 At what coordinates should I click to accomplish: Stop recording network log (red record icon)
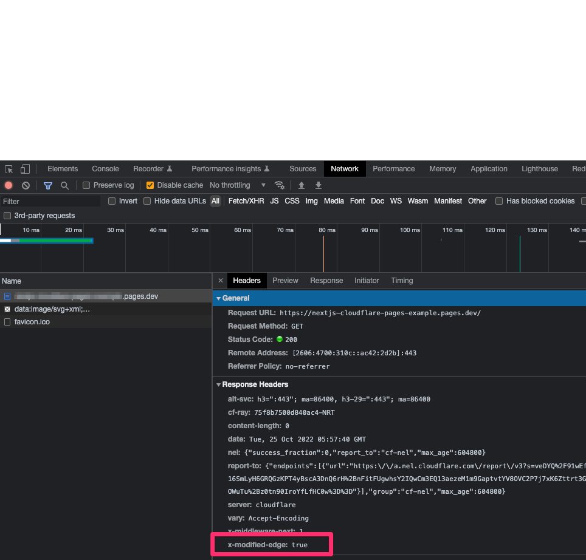[x=8, y=185]
